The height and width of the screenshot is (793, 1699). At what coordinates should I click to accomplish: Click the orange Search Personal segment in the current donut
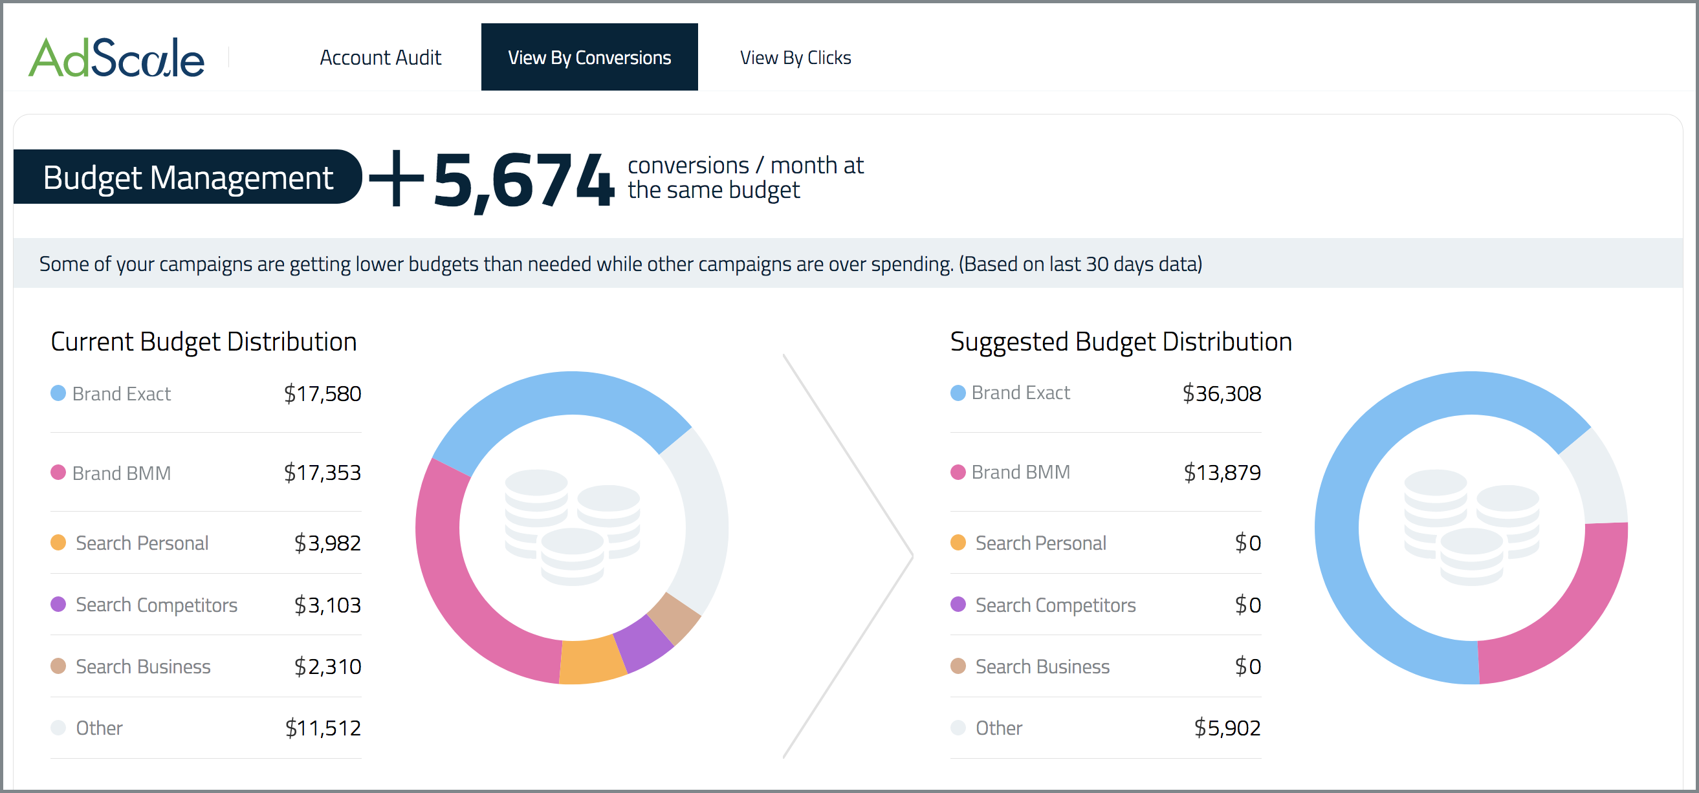(x=591, y=661)
